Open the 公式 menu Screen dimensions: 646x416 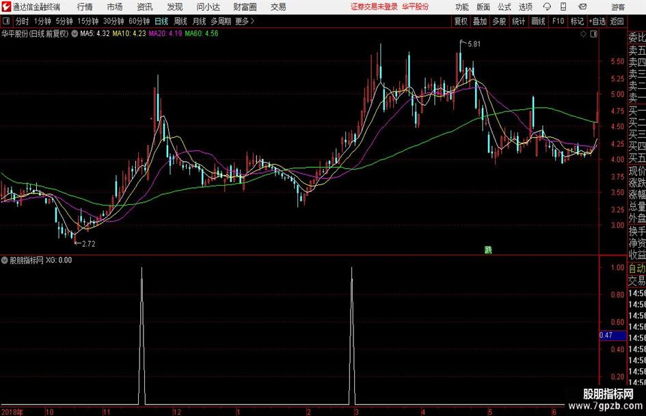pos(504,7)
